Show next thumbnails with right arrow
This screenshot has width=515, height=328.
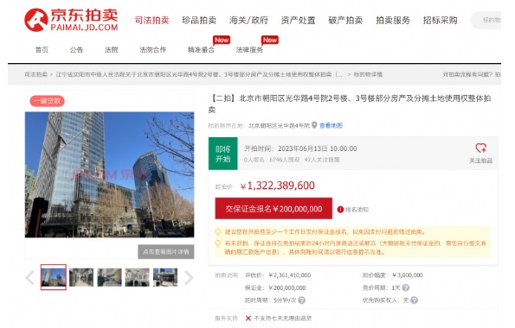pyautogui.click(x=189, y=278)
